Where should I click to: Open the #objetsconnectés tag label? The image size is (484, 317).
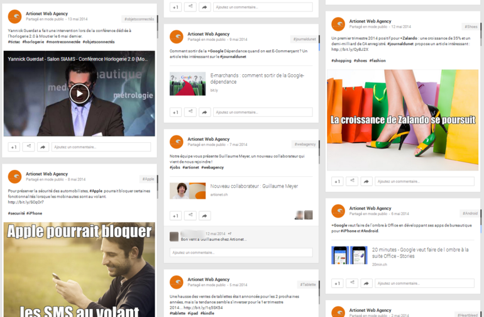click(139, 19)
